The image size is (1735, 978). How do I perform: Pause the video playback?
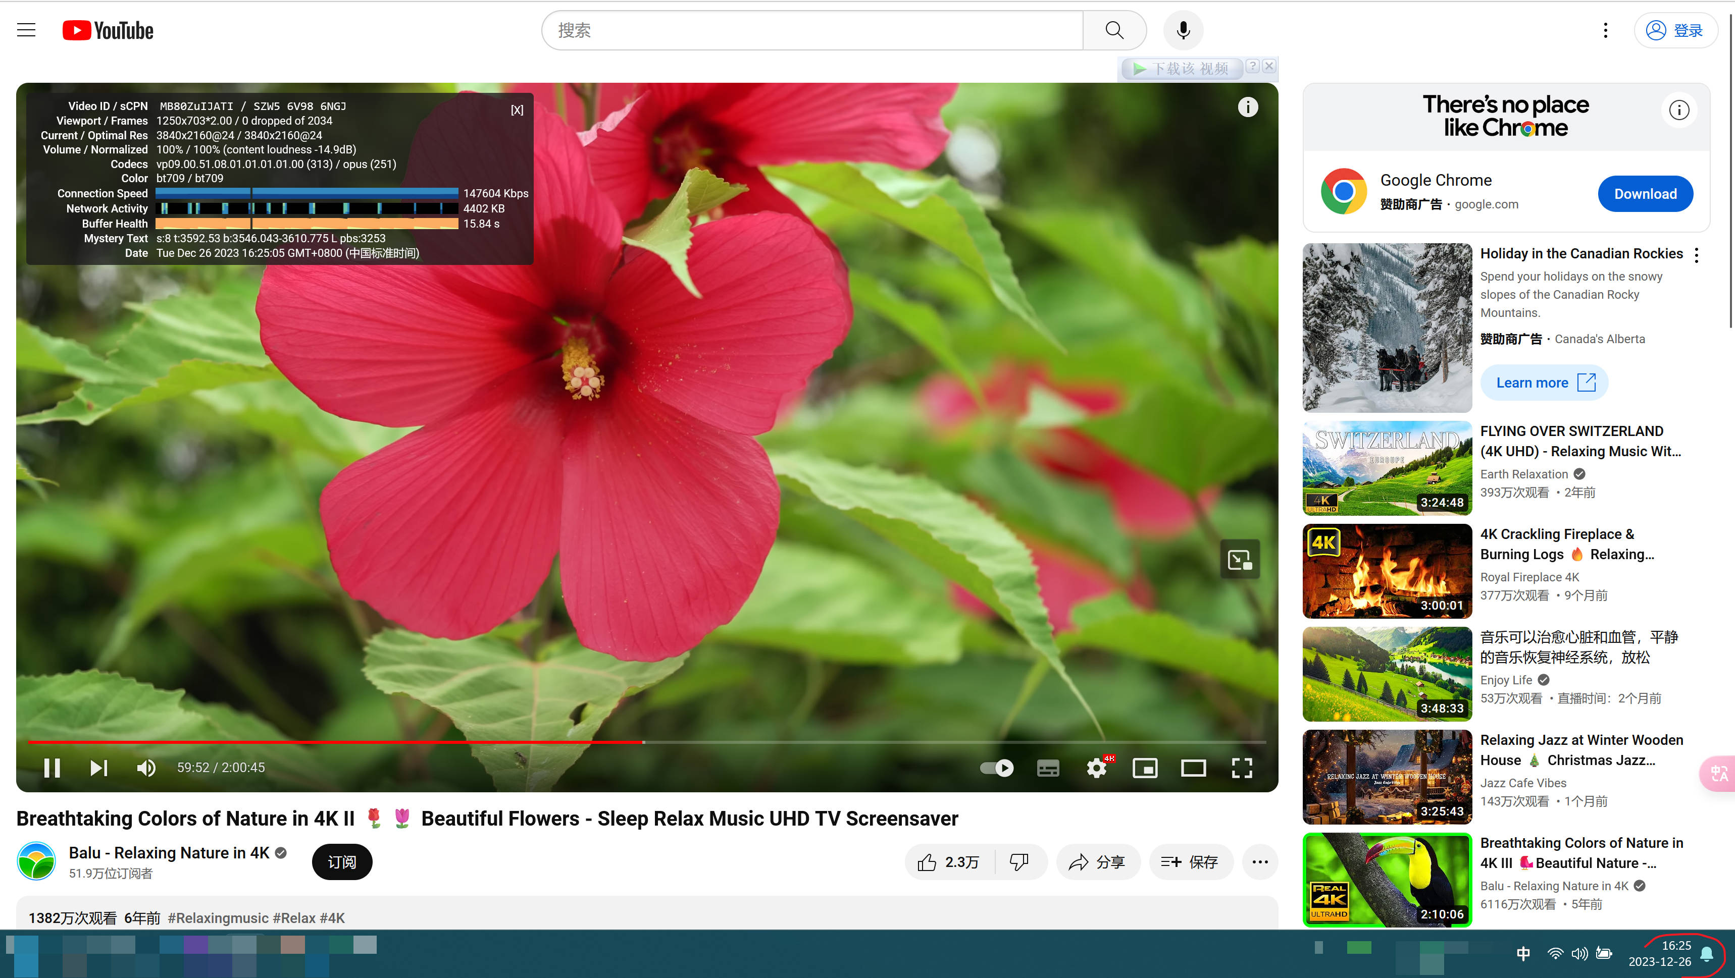[52, 768]
